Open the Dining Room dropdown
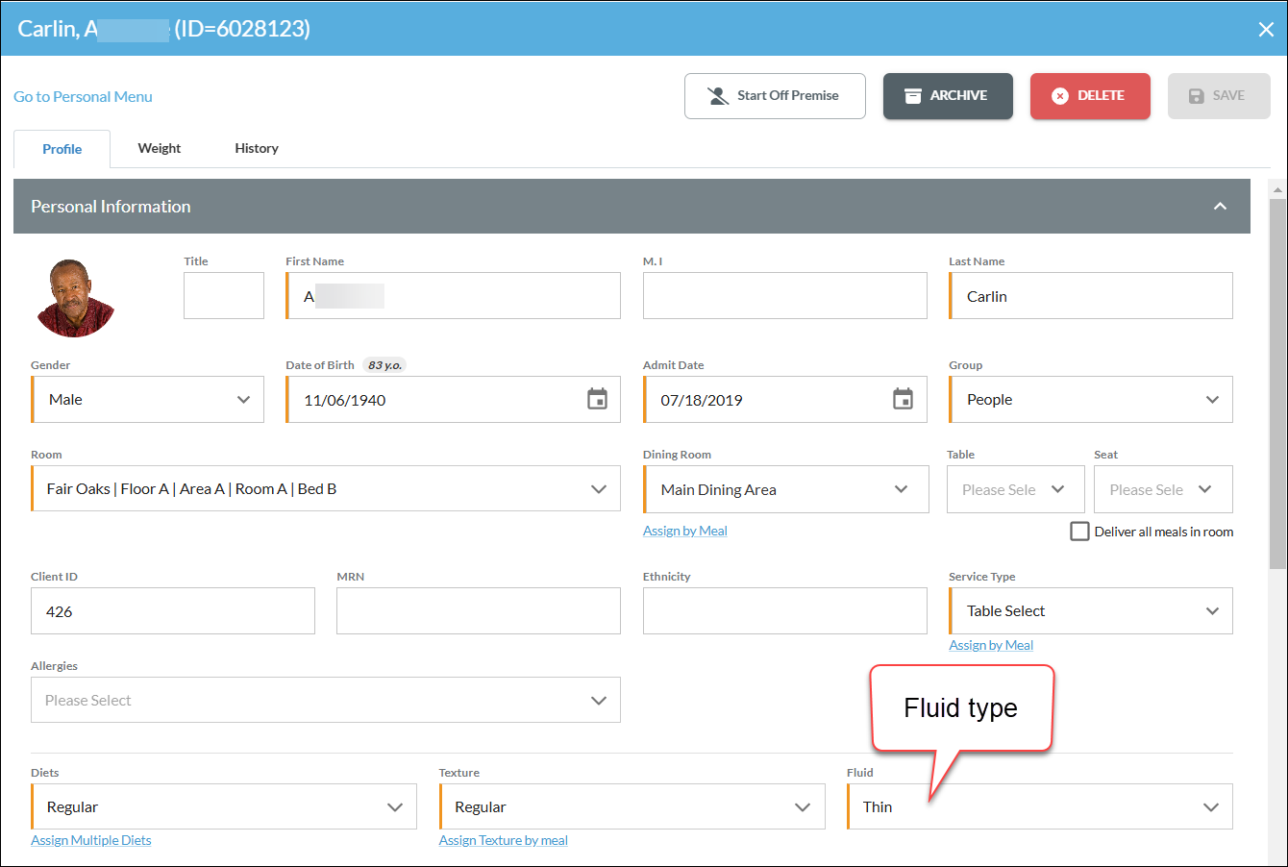The height and width of the screenshot is (867, 1288). [786, 489]
